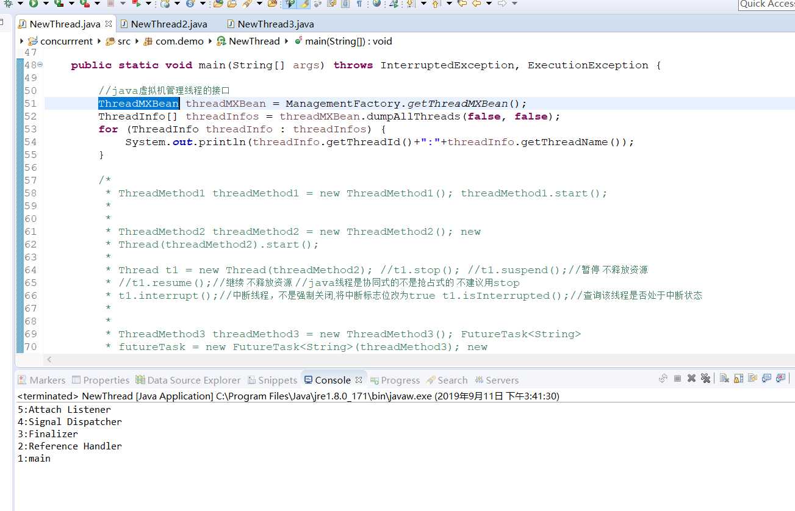The width and height of the screenshot is (795, 511).
Task: Click '4:Signal Dispatcher' console output line
Action: (70, 422)
